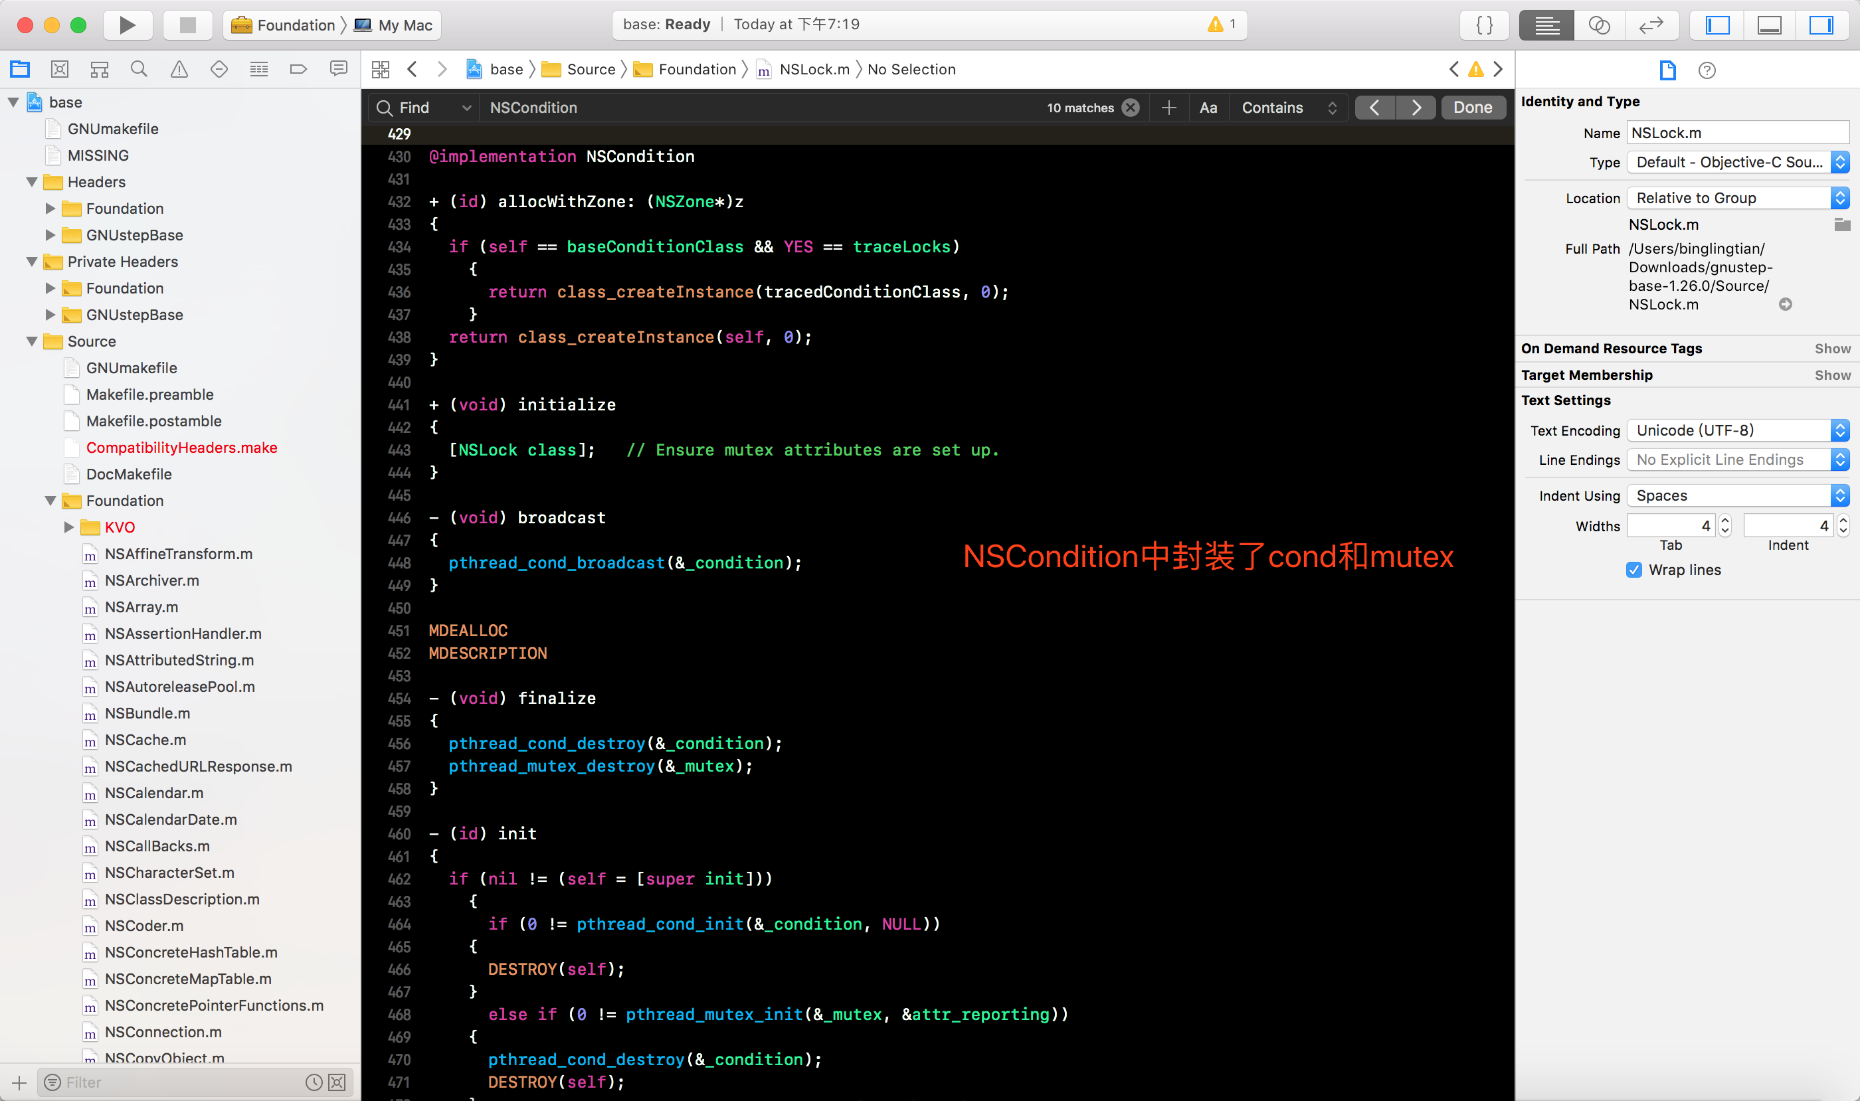Go back in editor history
1860x1101 pixels.
coord(413,69)
